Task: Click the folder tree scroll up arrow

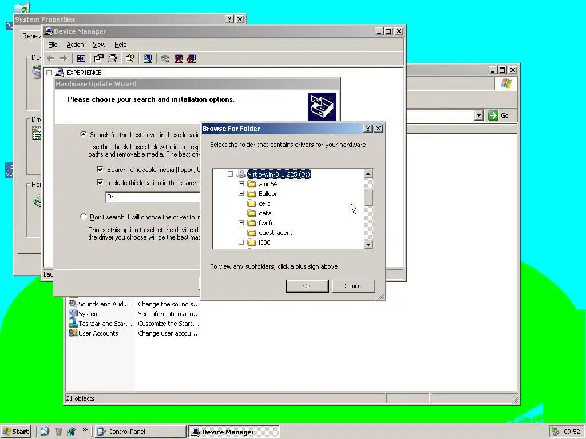Action: 368,174
